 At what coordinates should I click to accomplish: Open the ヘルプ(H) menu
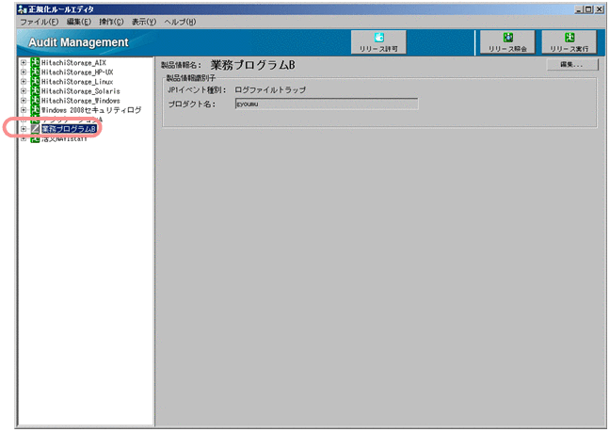[180, 22]
